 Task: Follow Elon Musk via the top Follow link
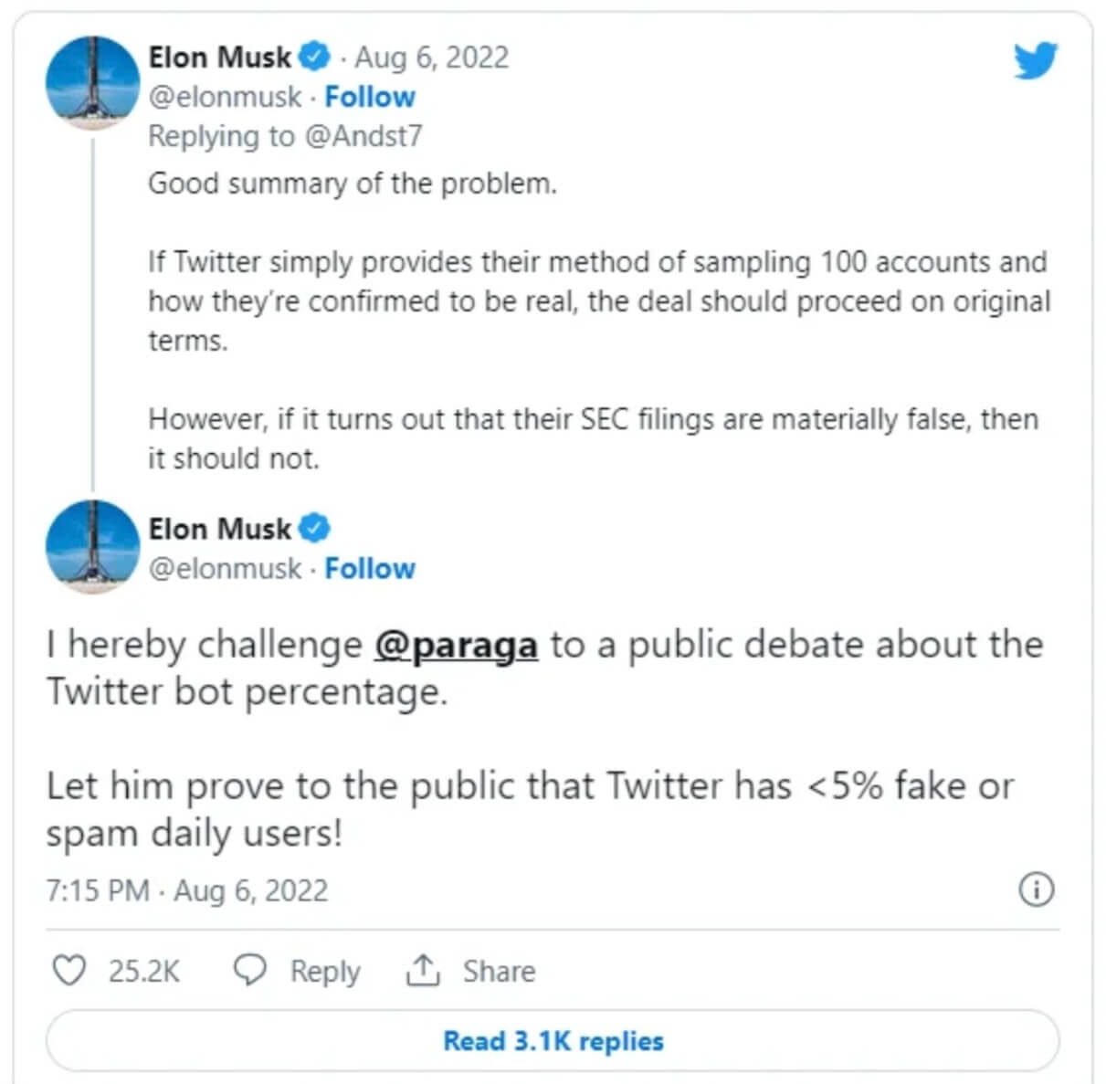pyautogui.click(x=370, y=96)
